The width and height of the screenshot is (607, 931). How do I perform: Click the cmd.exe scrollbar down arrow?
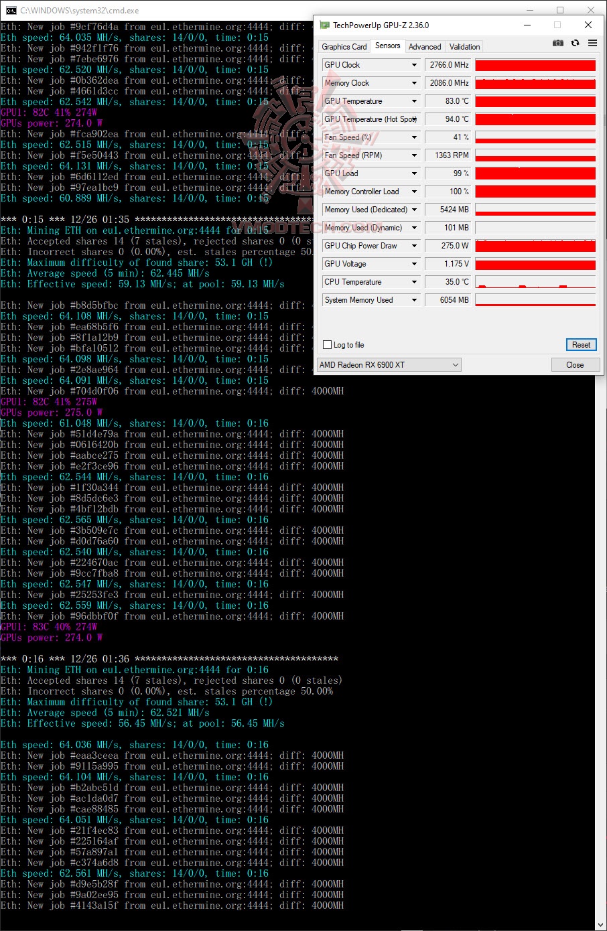coord(600,925)
